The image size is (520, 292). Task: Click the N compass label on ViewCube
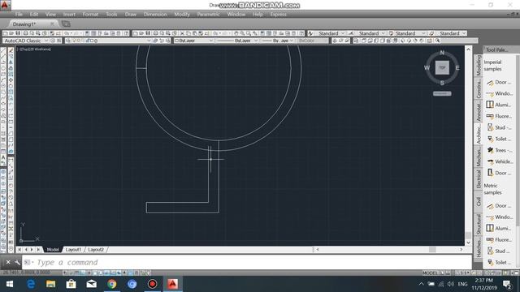[x=442, y=53]
